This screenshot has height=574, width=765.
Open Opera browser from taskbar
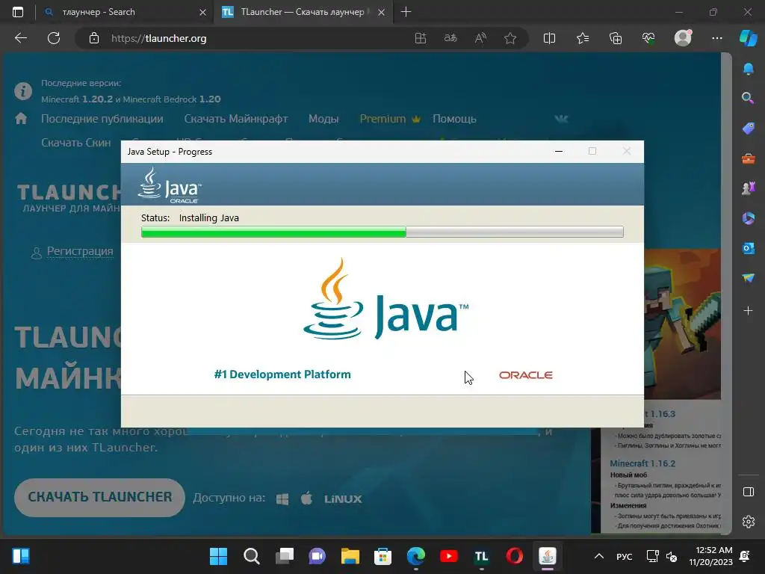coord(514,556)
